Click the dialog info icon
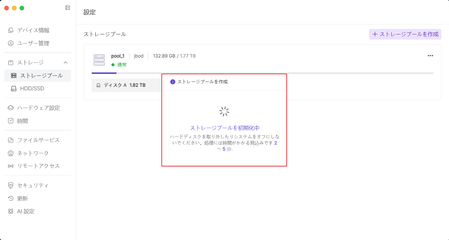Image resolution: width=449 pixels, height=240 pixels. point(173,82)
